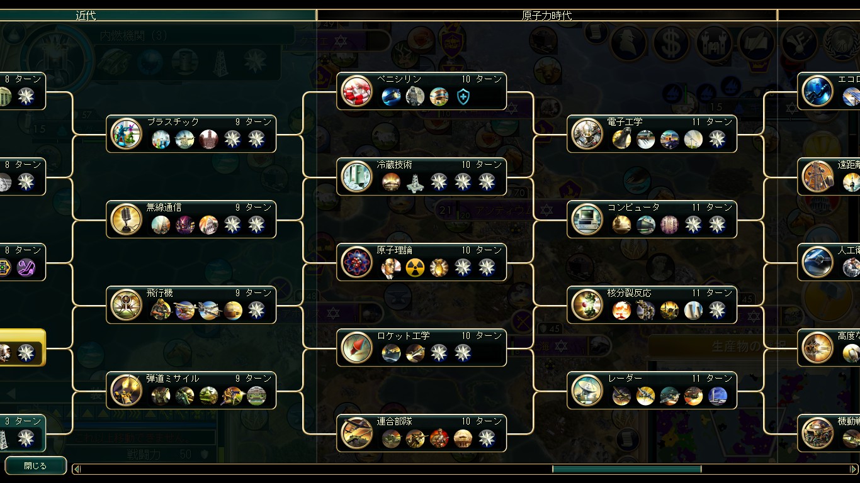860x483 pixels.
Task: Select the 原子理論 atom icon
Action: tap(357, 262)
